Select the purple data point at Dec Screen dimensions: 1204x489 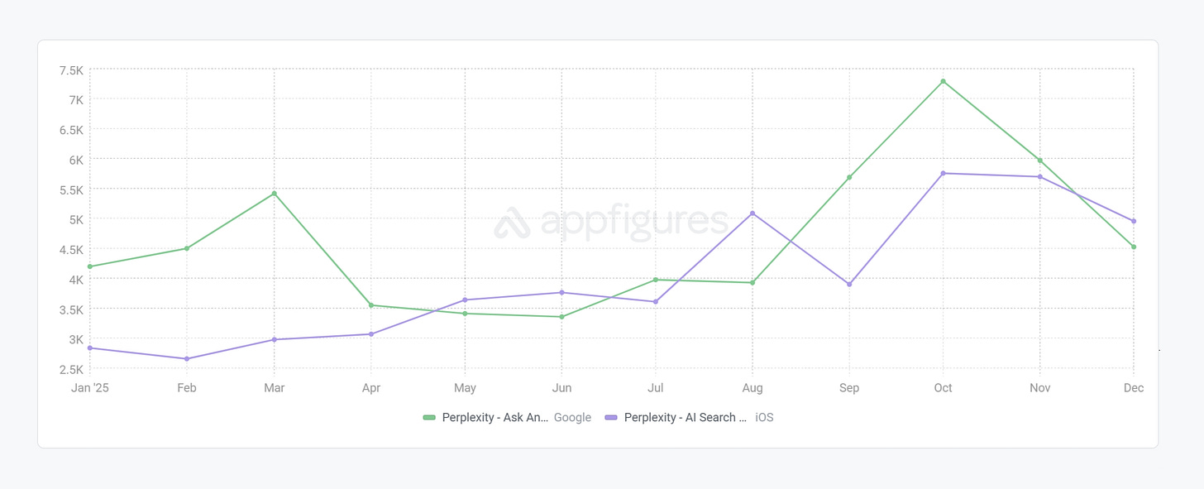(1134, 221)
